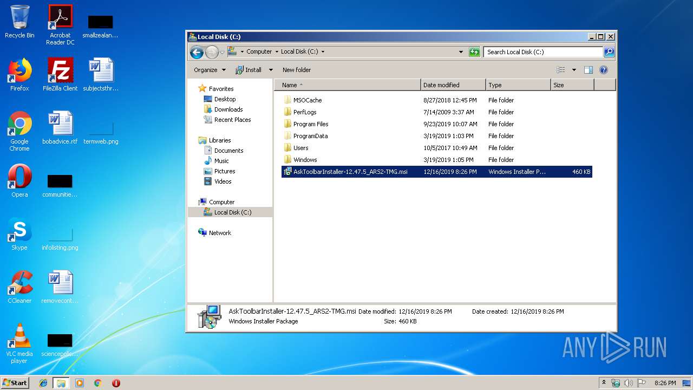Click the refresh button beside address bar

coord(474,52)
